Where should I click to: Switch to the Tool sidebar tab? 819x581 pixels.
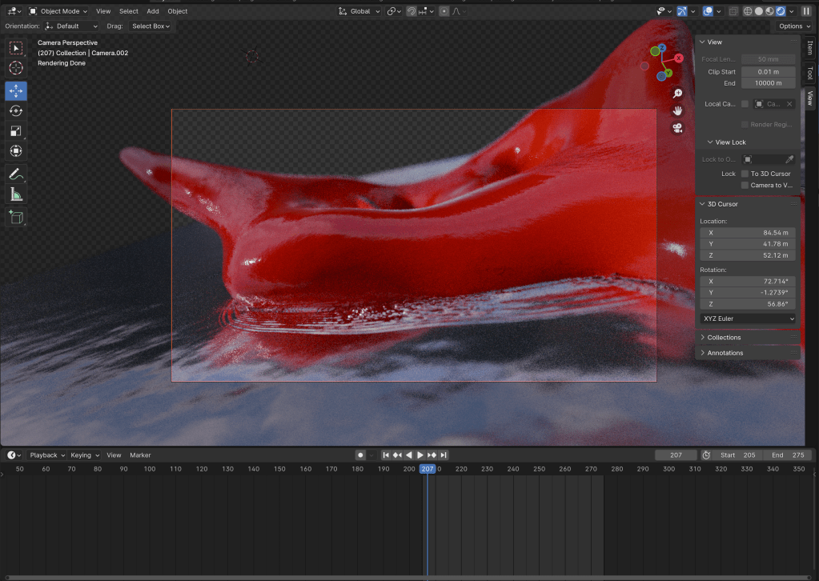(x=809, y=73)
